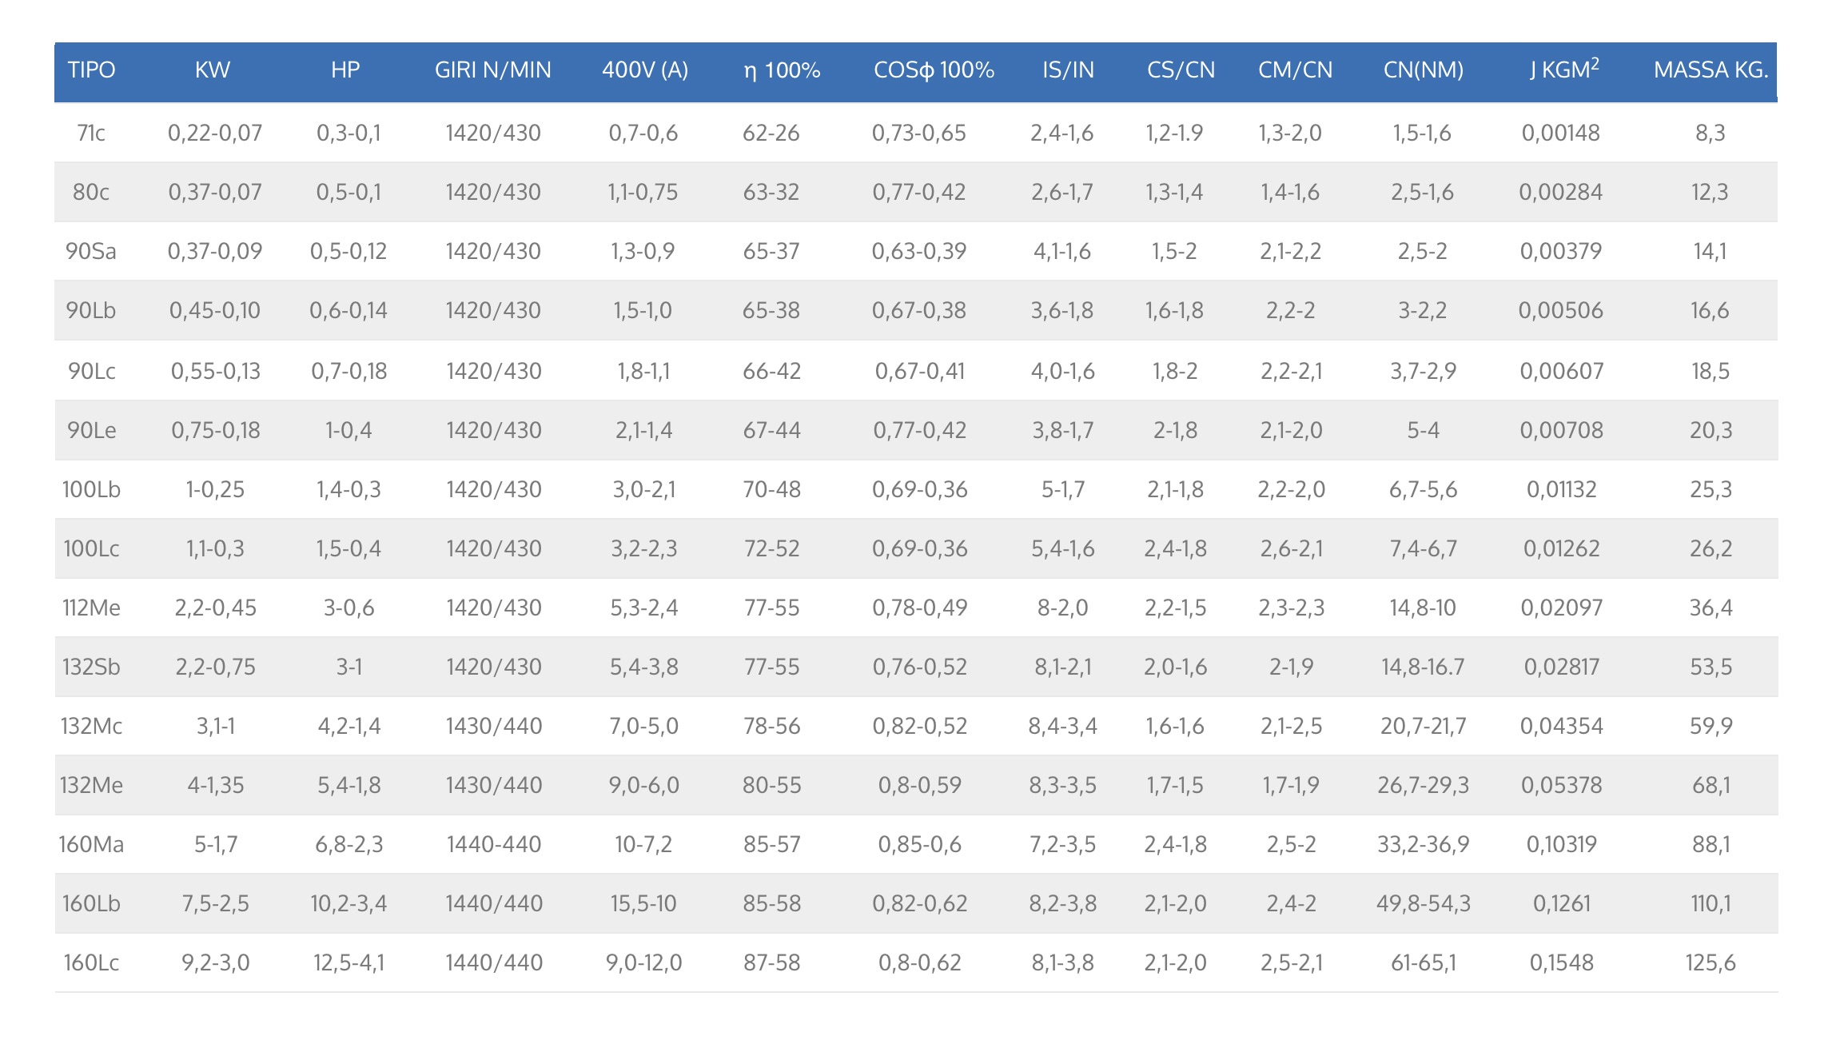Click the 90Sa type cell

(91, 251)
